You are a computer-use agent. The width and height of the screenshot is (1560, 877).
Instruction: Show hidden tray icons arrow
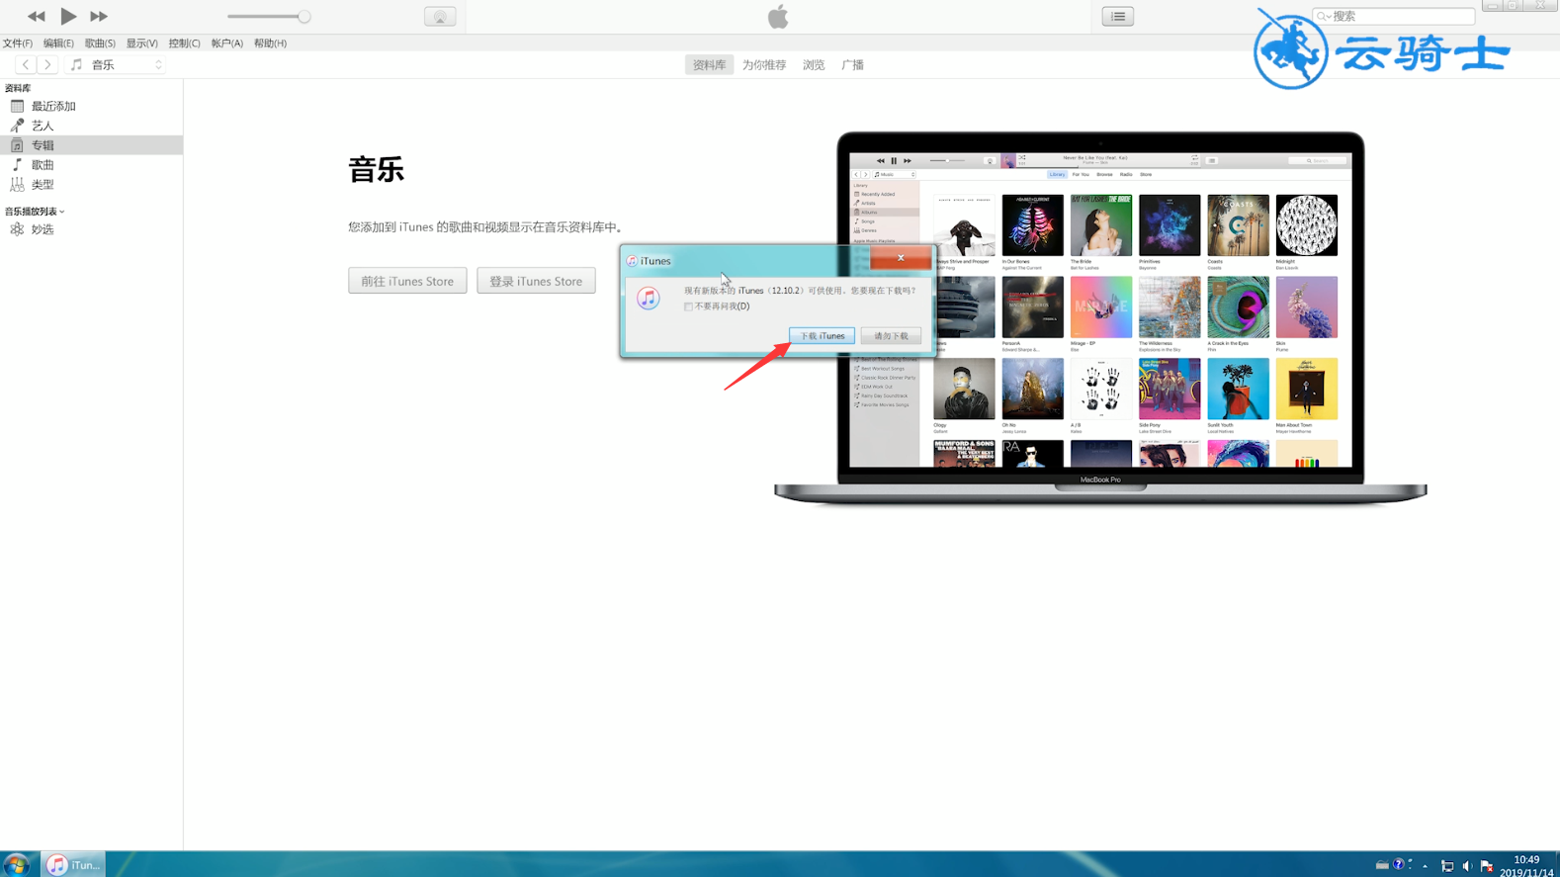pos(1425,866)
